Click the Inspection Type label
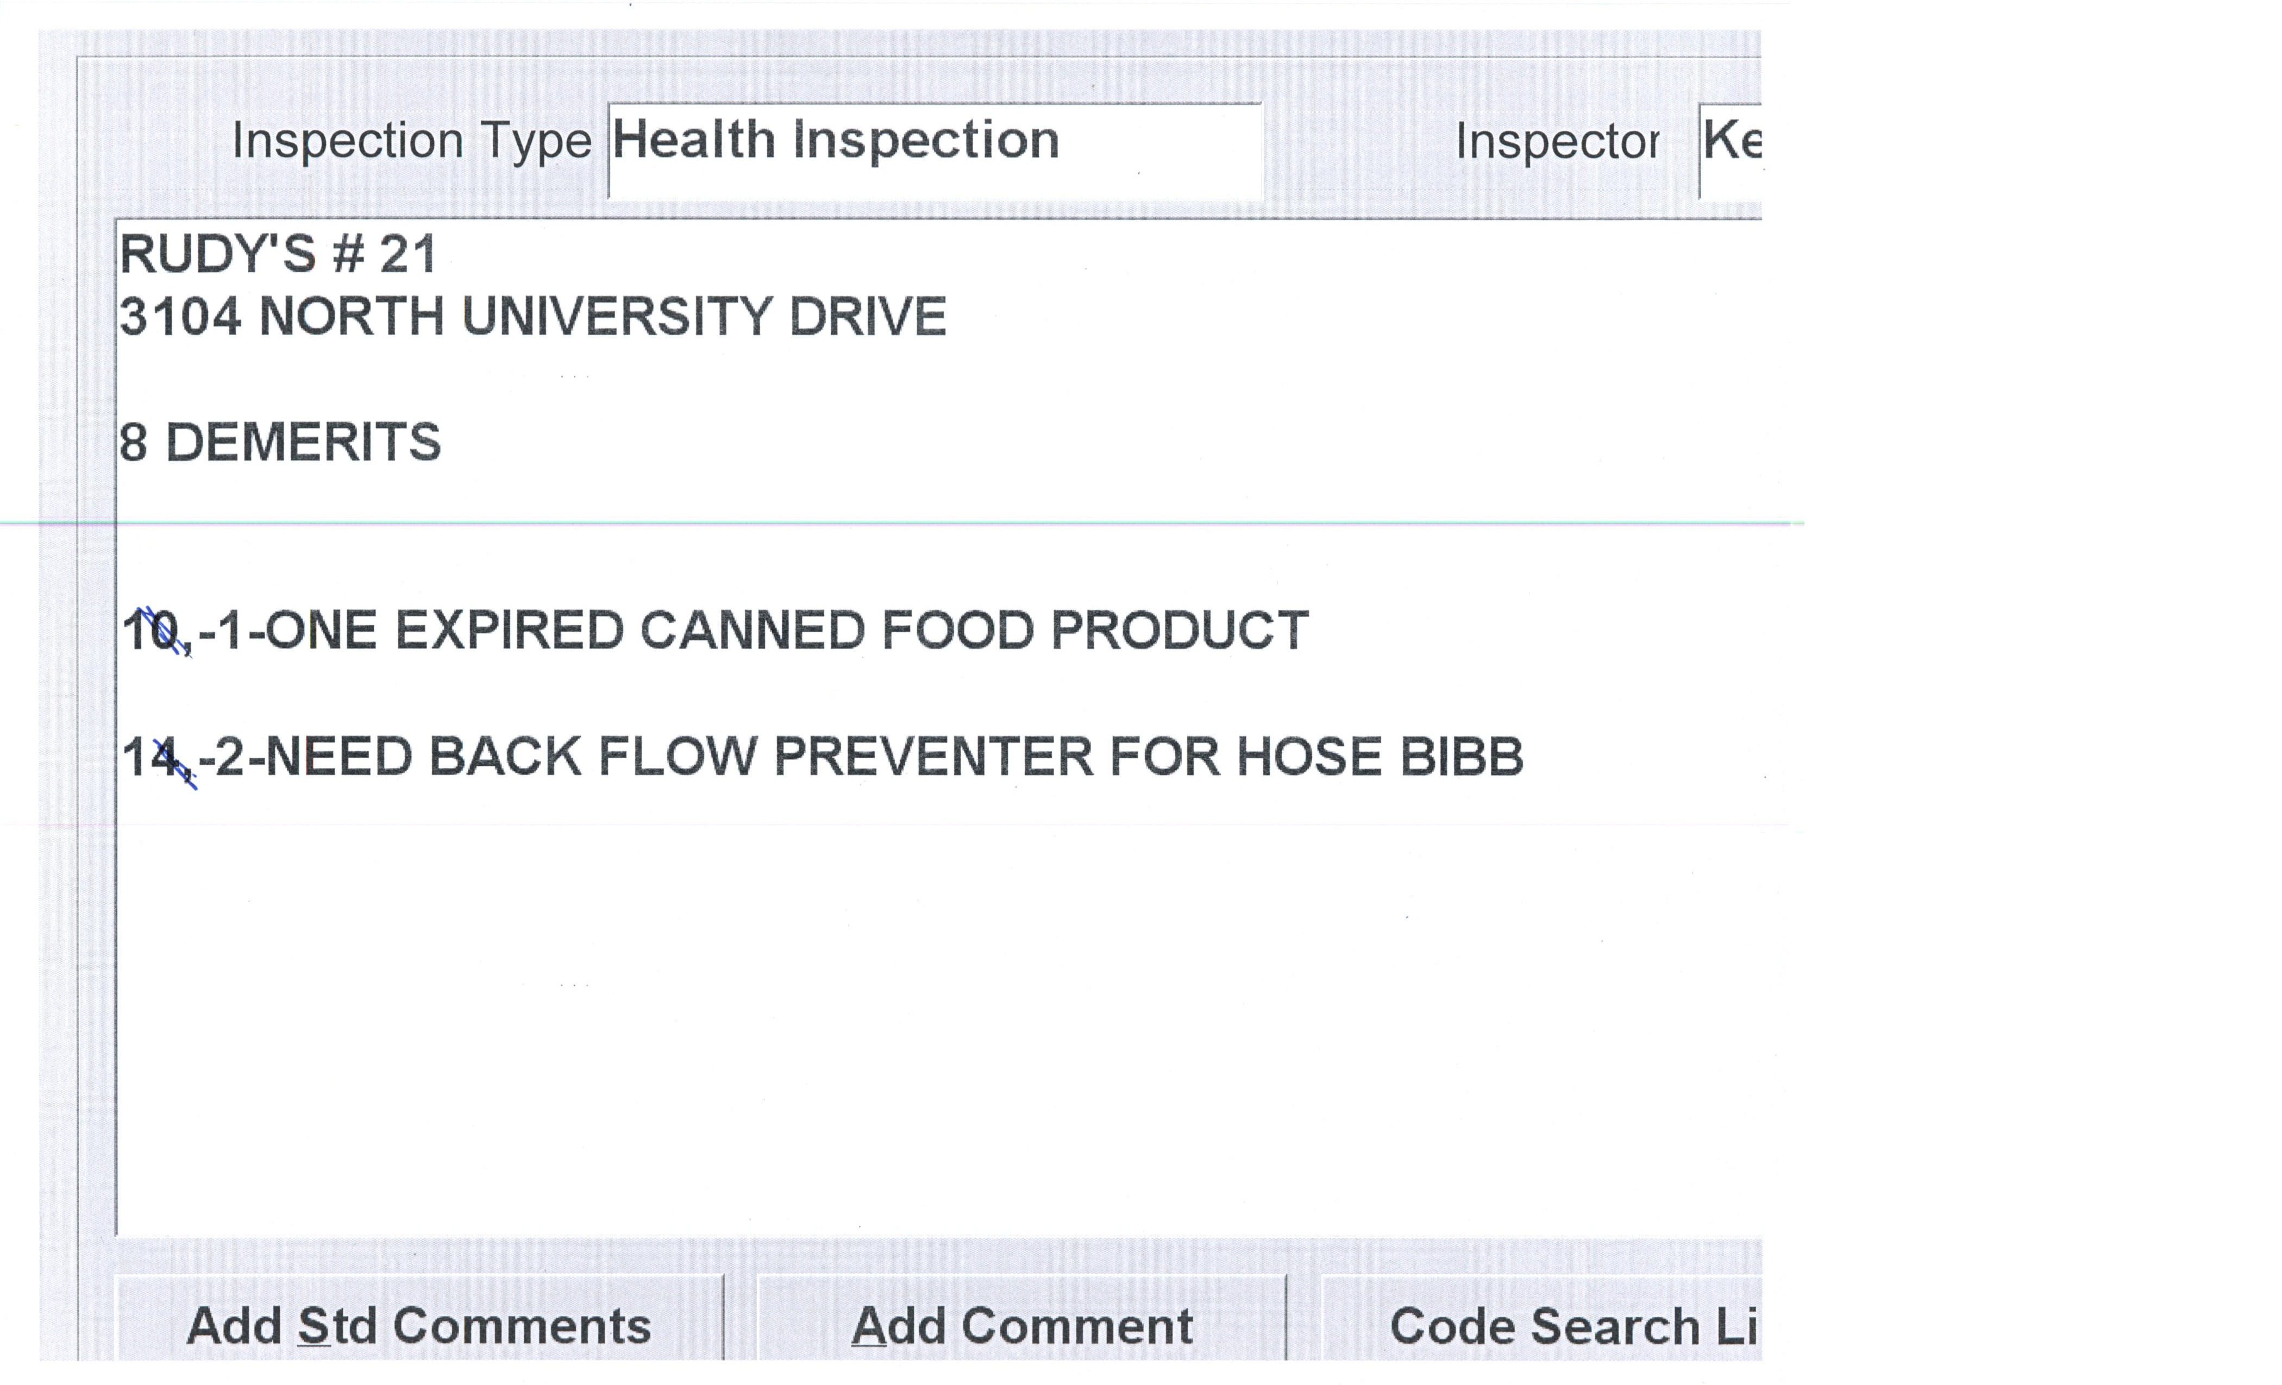Screen dimensions: 2282x1385 click(x=411, y=142)
